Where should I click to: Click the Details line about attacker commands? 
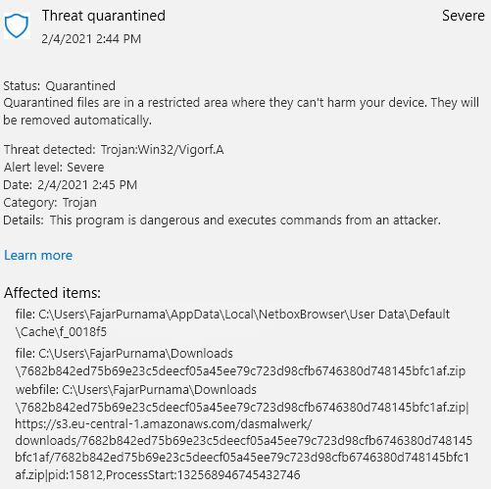[222, 220]
